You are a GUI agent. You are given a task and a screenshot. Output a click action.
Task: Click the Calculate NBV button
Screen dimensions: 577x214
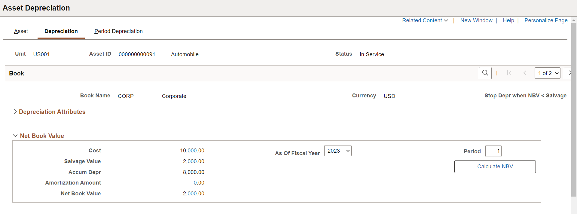pyautogui.click(x=495, y=167)
